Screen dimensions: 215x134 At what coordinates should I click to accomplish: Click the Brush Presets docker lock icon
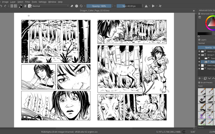coord(199,83)
